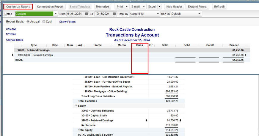
Task: Click the Memorize button
Action: [102, 7]
